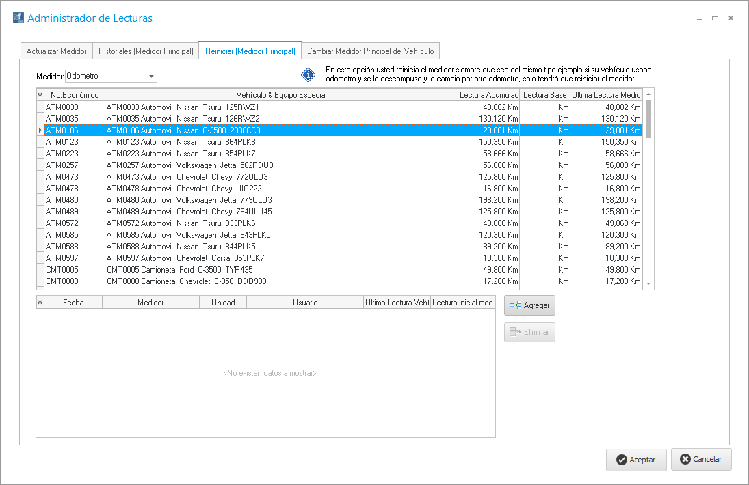This screenshot has height=485, width=749.
Task: Click the blue information icon
Action: click(x=308, y=75)
